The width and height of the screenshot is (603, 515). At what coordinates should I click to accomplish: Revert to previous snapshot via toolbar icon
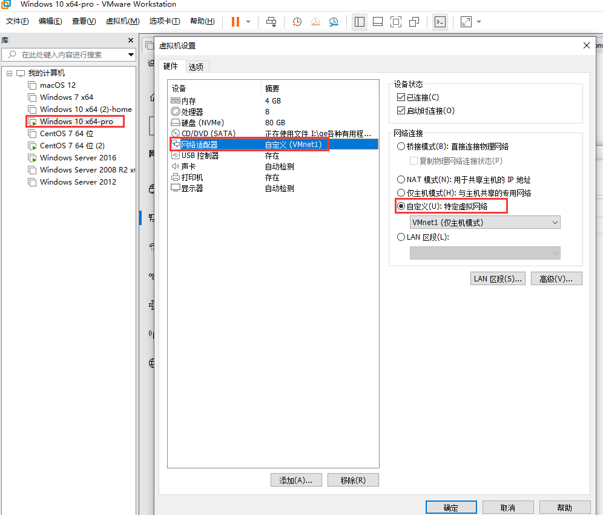click(315, 22)
